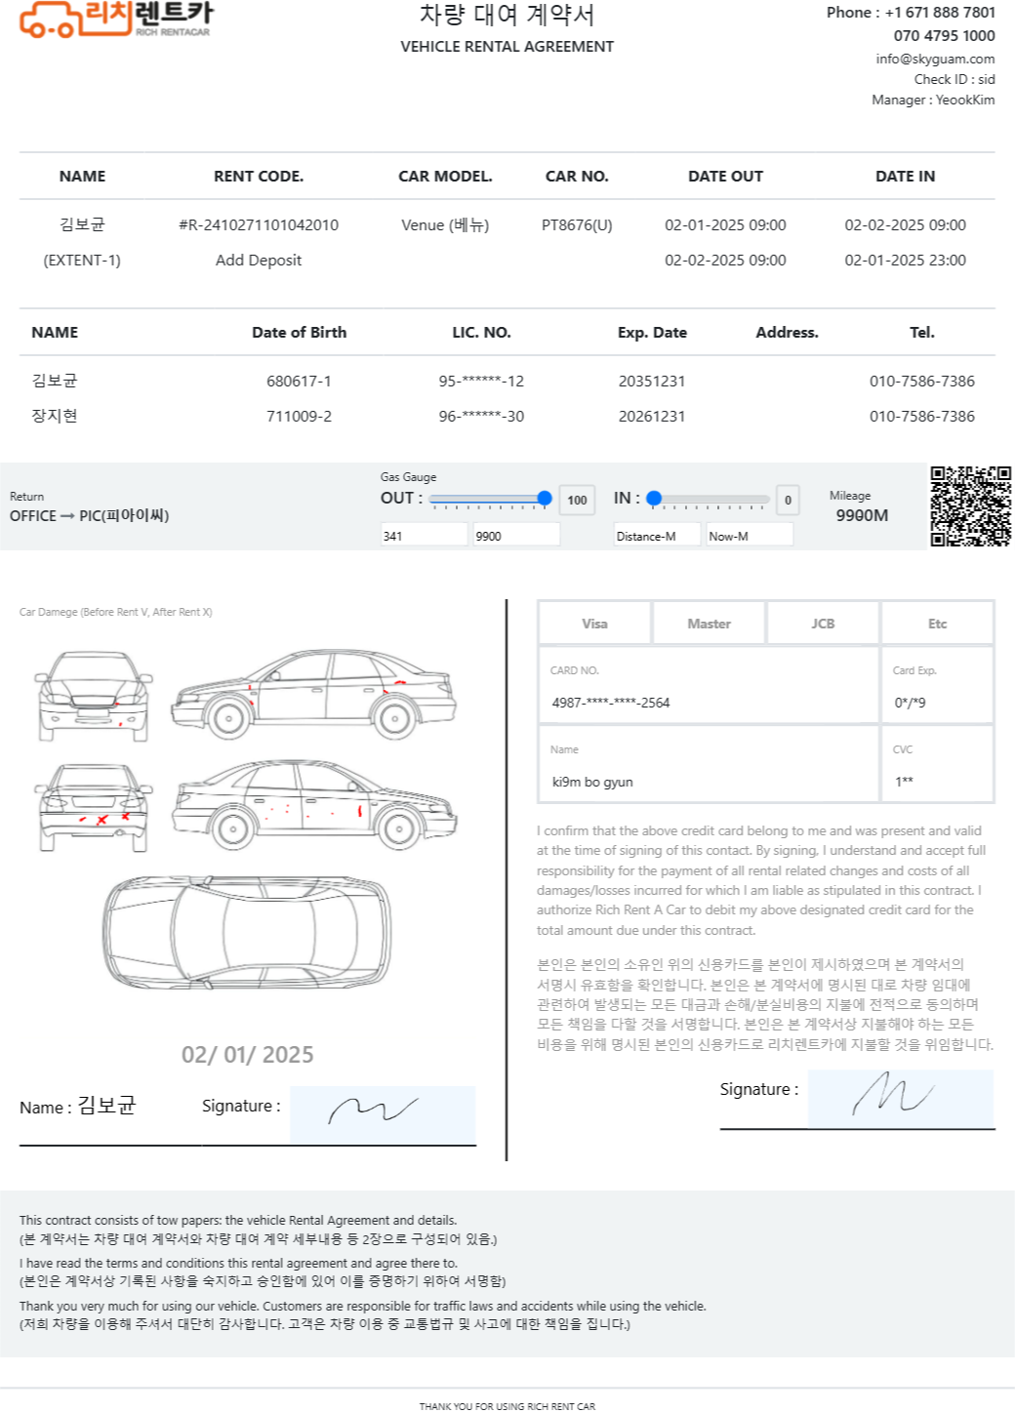Click the cardholder Name field
The image size is (1015, 1413).
pyautogui.click(x=708, y=781)
